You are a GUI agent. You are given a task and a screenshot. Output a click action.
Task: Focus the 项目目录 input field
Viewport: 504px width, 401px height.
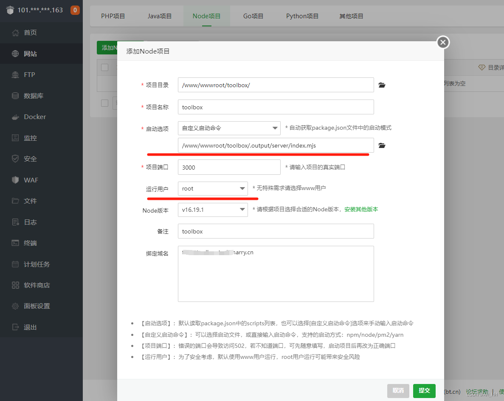point(276,85)
